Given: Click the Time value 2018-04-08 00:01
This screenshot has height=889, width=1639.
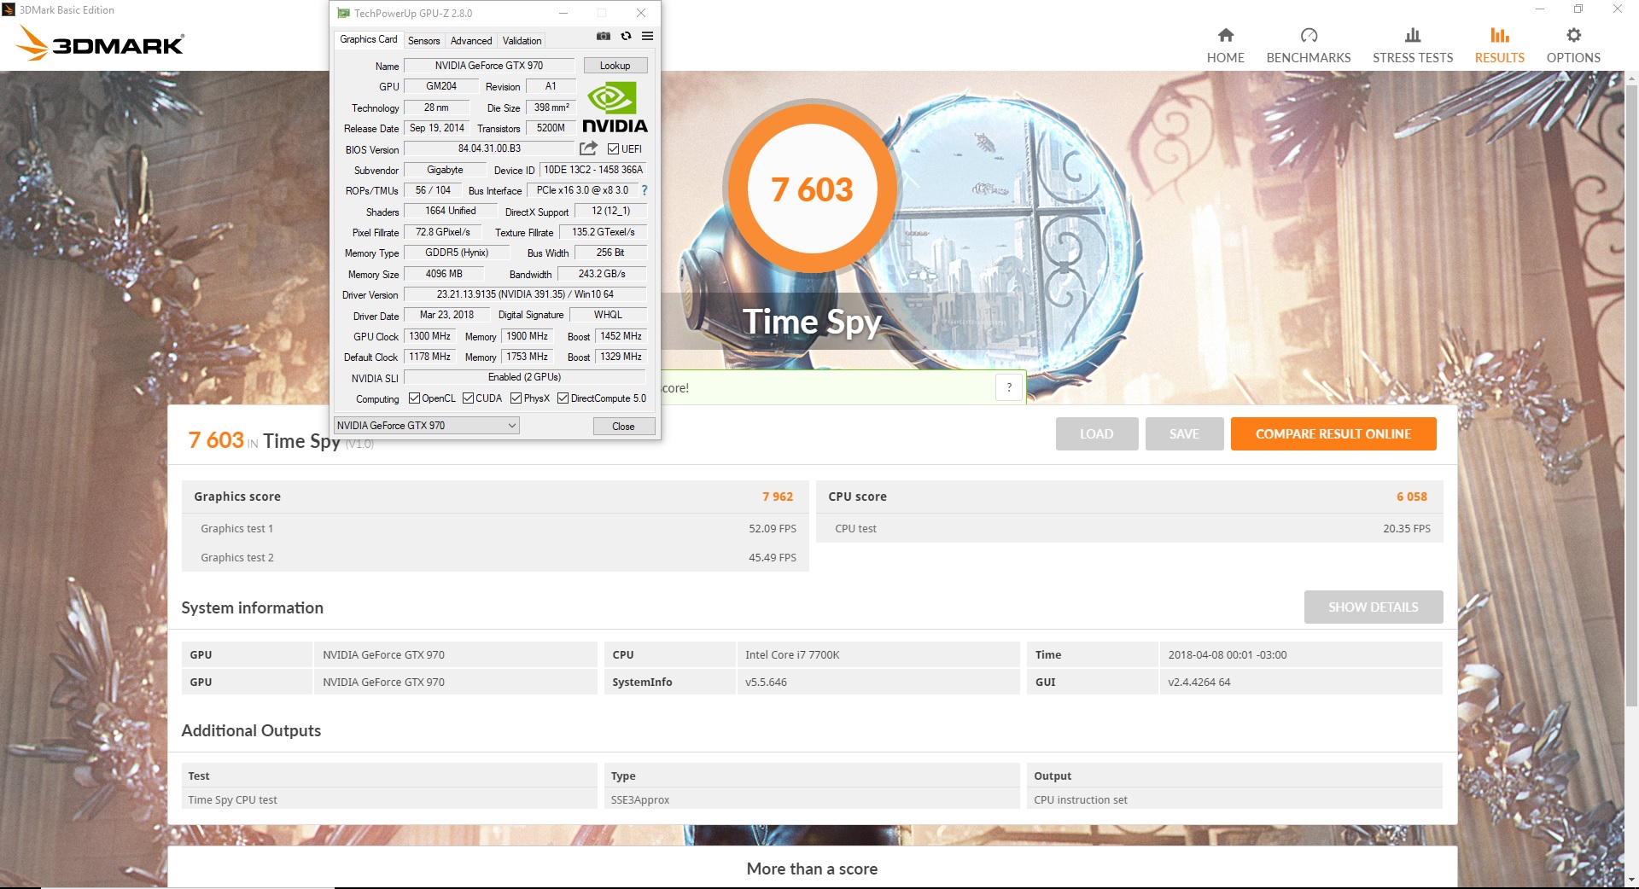Looking at the screenshot, I should point(1300,654).
